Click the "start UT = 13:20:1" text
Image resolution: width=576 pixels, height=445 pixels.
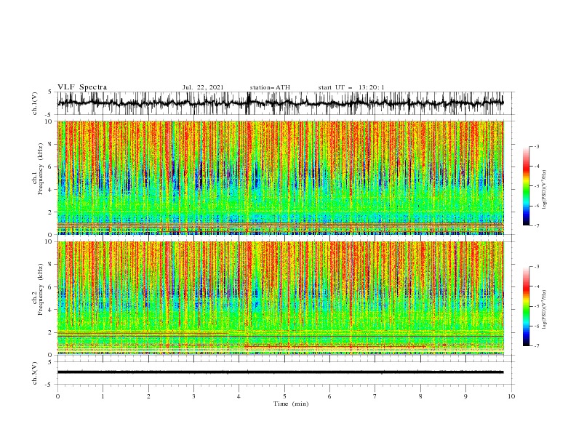coord(351,87)
